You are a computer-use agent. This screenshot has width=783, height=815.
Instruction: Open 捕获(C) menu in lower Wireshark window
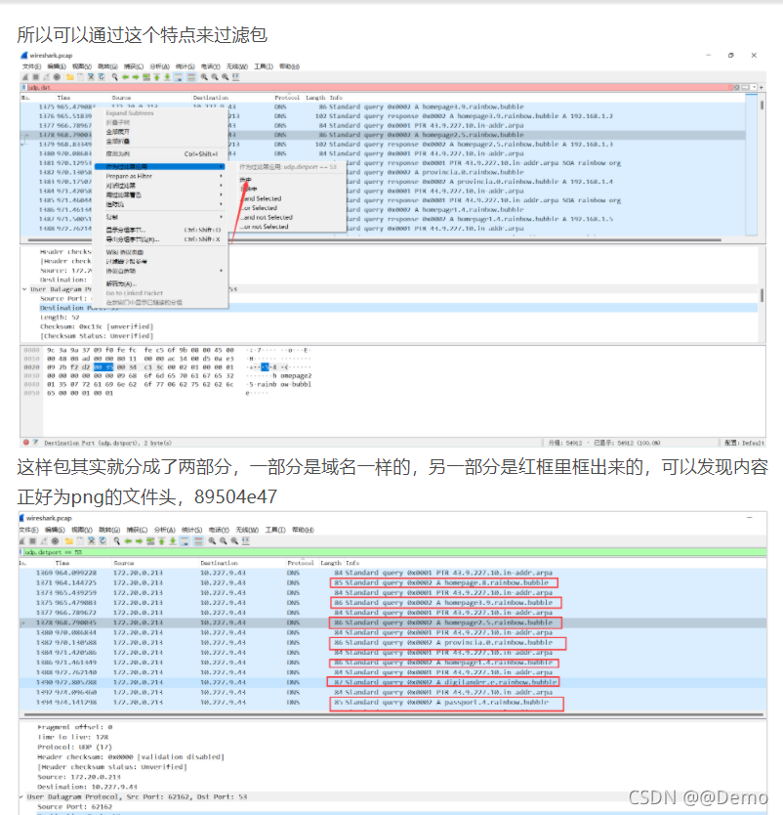tap(137, 530)
